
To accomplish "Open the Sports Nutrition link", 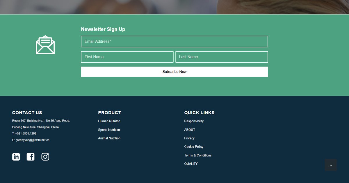I will (x=109, y=130).
